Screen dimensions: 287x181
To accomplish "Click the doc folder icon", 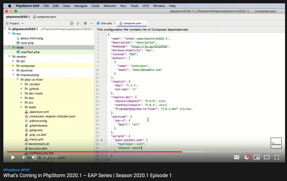I will click(26, 98).
